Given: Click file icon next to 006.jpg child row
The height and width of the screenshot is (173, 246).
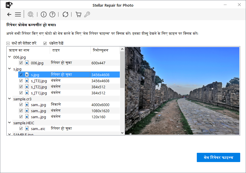Looking at the screenshot, I should click(27, 63).
